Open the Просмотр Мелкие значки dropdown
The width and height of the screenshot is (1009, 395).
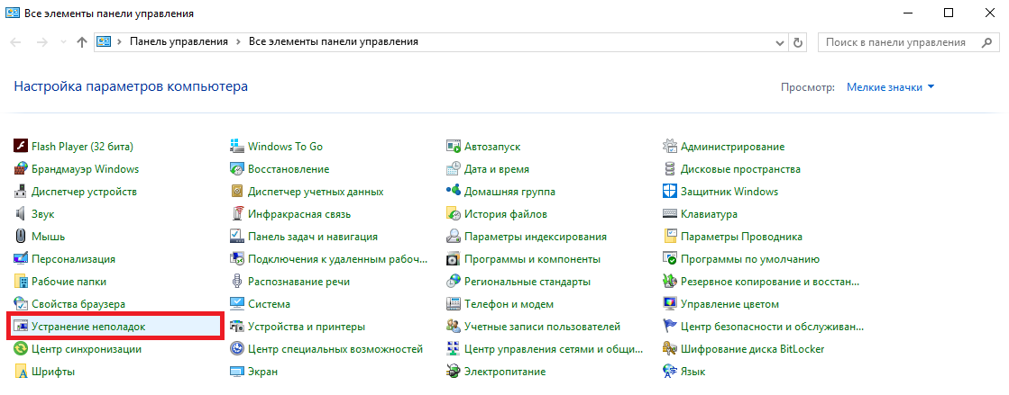[x=891, y=87]
